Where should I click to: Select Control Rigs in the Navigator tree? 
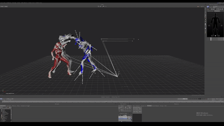pyautogui.click(x=5, y=113)
